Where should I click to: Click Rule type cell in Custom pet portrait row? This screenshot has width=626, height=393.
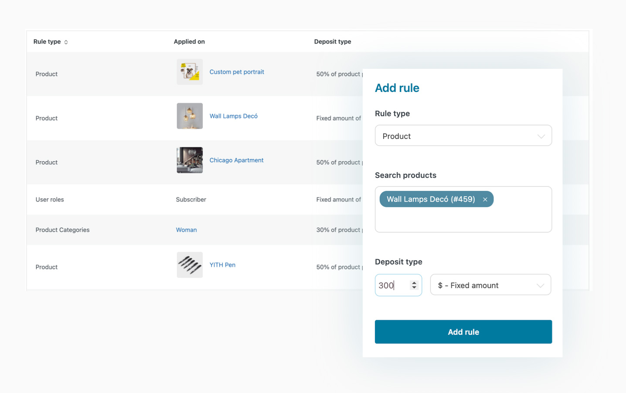pyautogui.click(x=47, y=74)
